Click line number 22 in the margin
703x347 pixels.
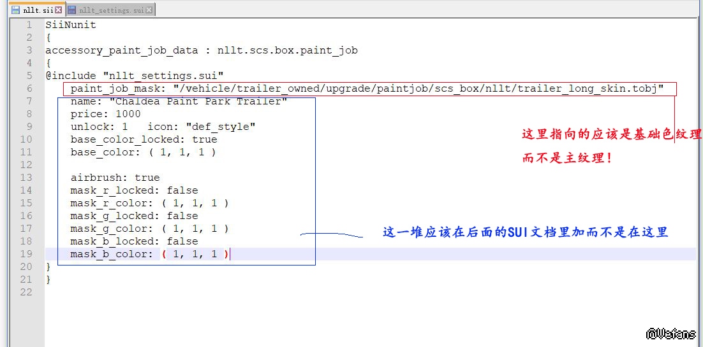26,292
